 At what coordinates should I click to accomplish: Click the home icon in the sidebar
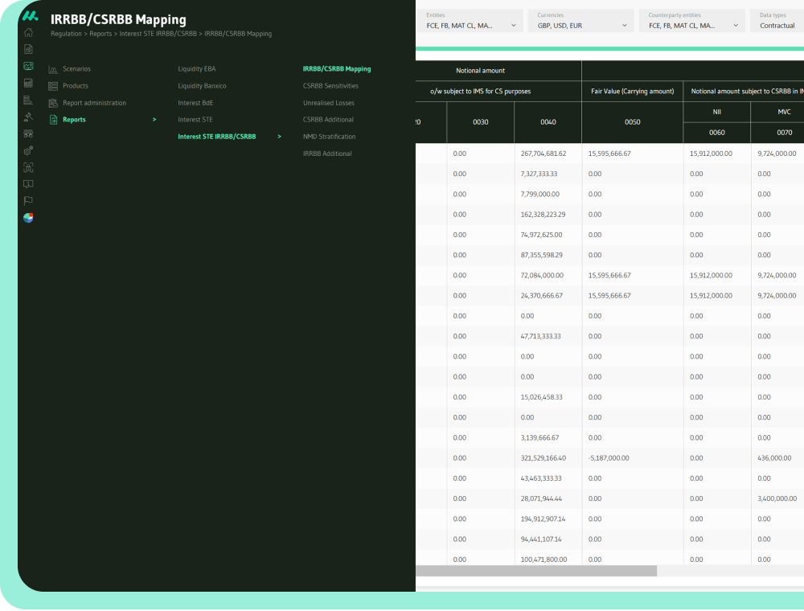(28, 32)
